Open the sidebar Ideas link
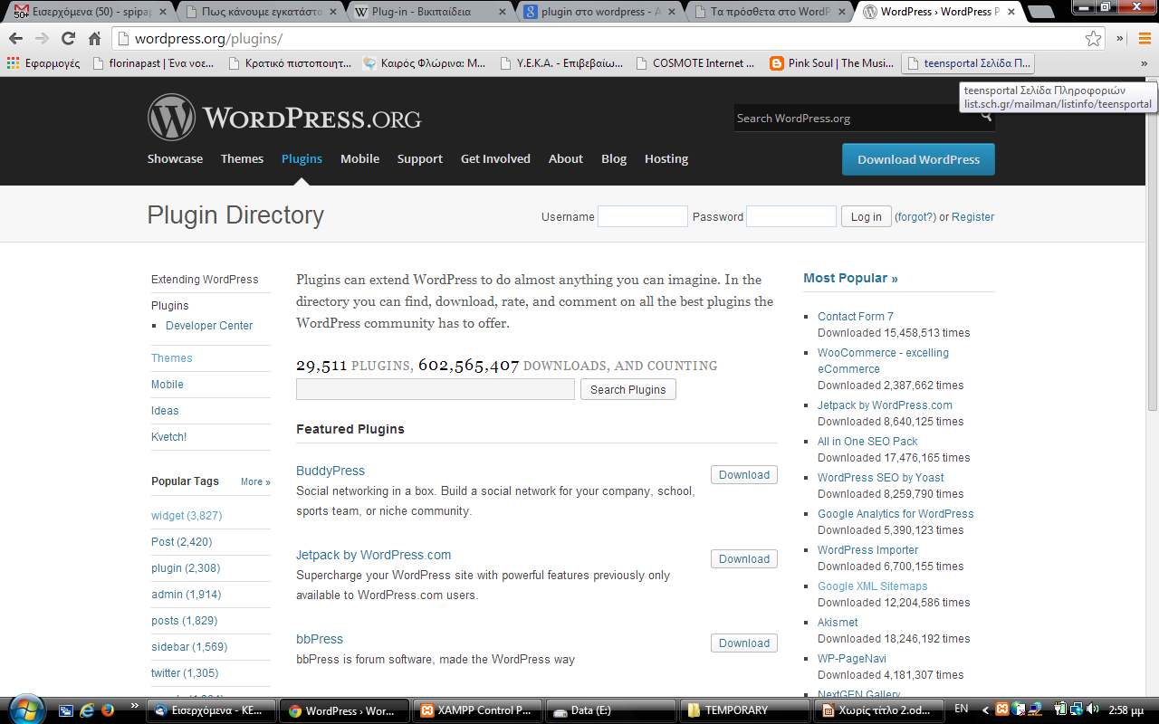The height and width of the screenshot is (724, 1159). [x=165, y=411]
